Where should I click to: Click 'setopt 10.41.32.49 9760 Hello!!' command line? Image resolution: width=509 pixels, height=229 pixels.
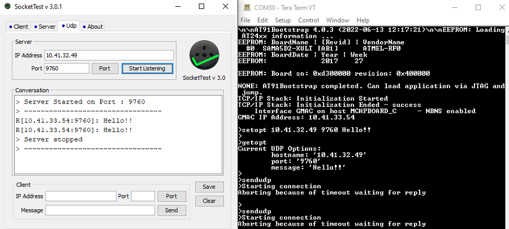pyautogui.click(x=304, y=130)
